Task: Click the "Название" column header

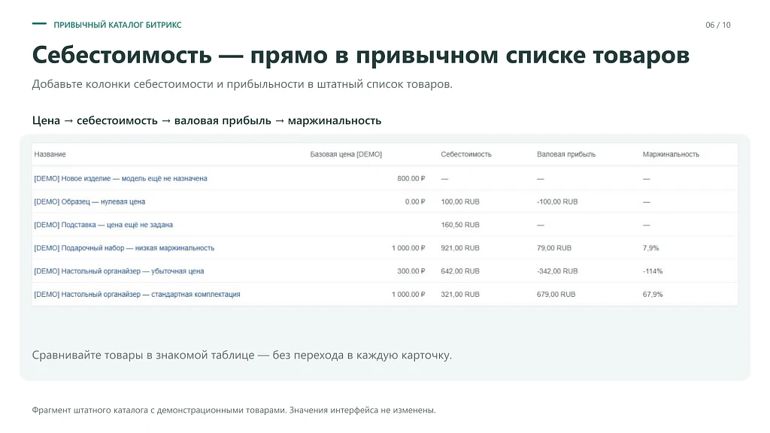Action: (x=50, y=154)
